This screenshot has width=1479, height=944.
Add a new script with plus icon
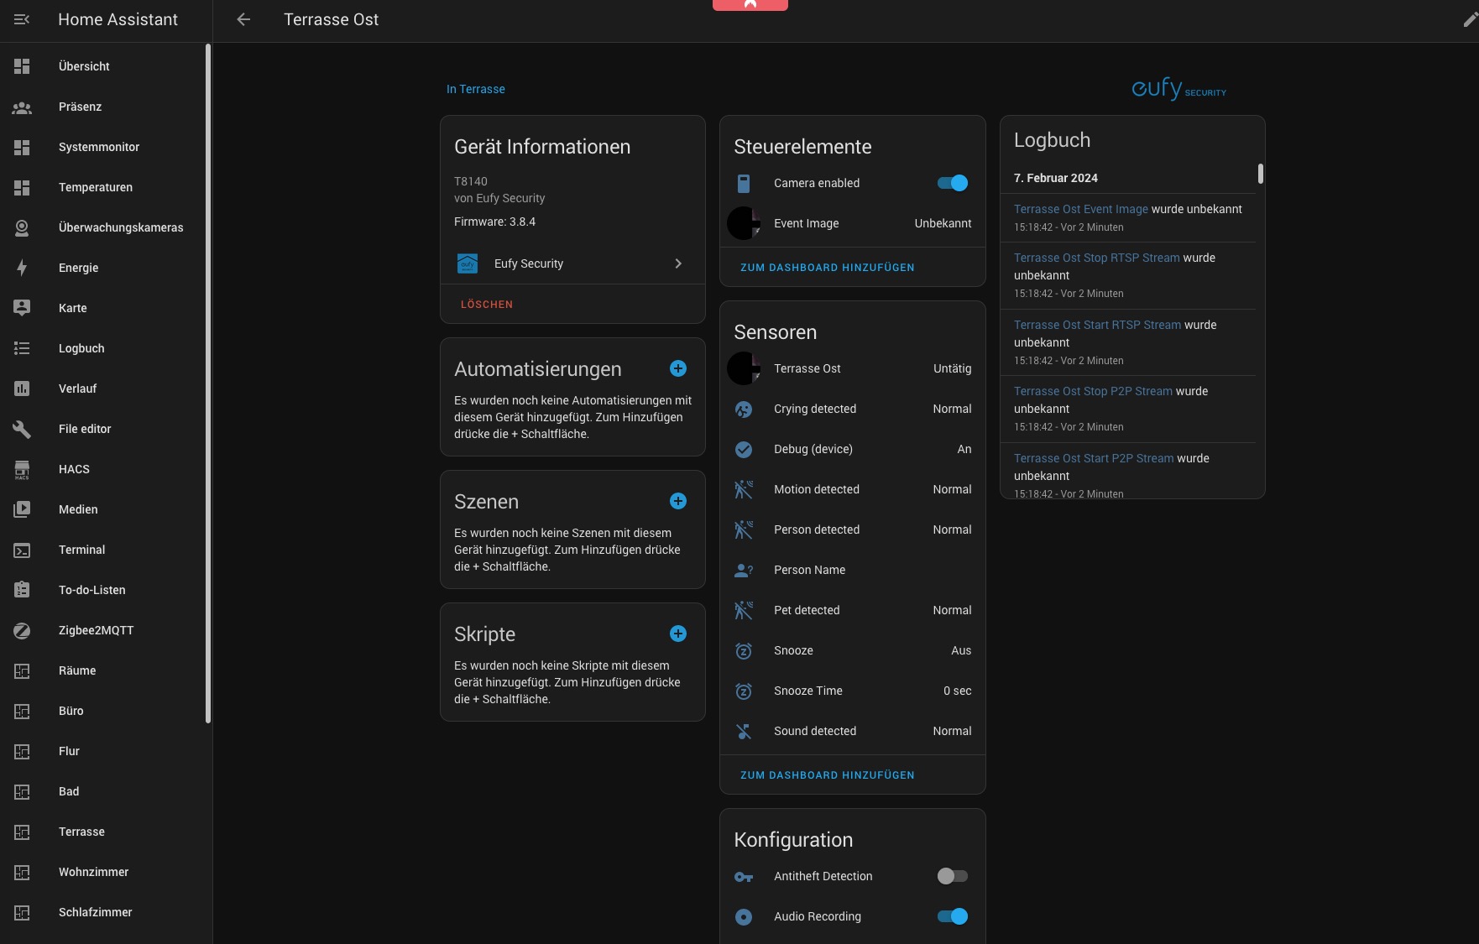coord(678,634)
